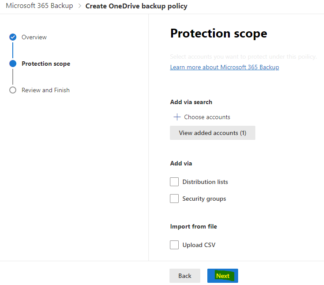Screen dimensions: 324x285
Task: Click the Add via search heading
Action: click(191, 102)
